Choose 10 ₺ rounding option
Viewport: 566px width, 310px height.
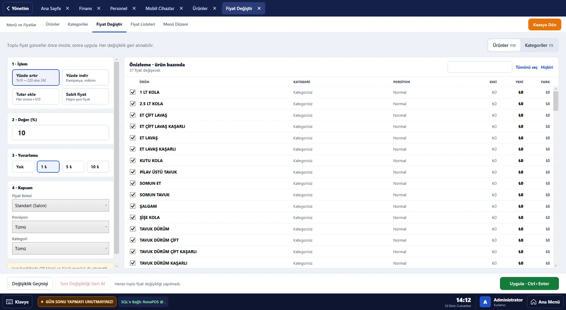[x=98, y=167]
